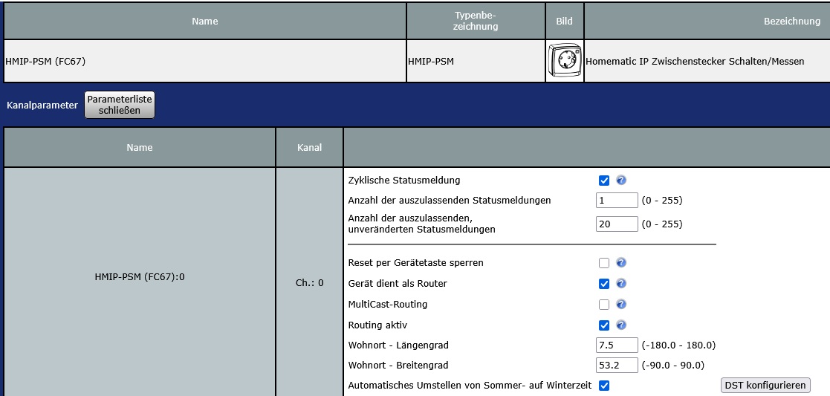This screenshot has height=396, width=830.
Task: Disable the Routing aktiv checkbox
Action: 604,325
